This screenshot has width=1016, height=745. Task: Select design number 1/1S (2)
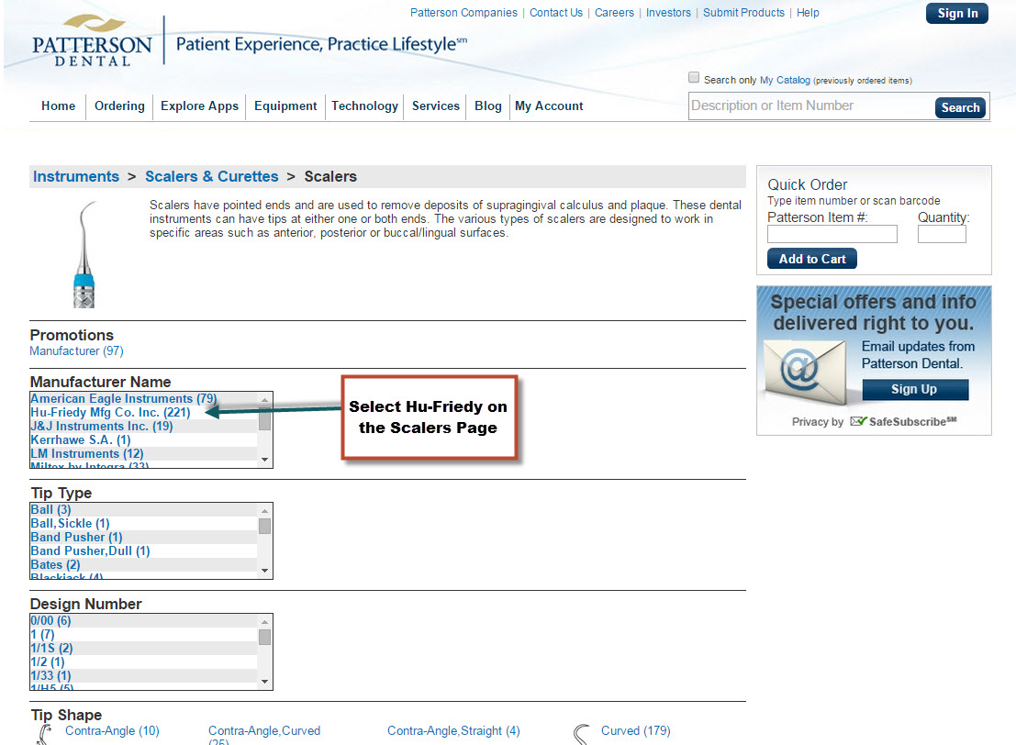pos(51,648)
